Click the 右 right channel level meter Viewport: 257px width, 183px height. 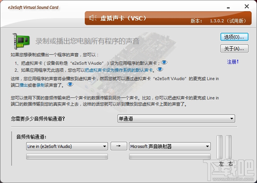228,147
